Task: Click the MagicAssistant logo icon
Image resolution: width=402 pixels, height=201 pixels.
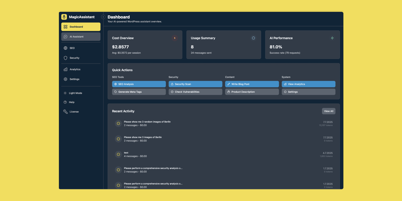Action: 64,17
